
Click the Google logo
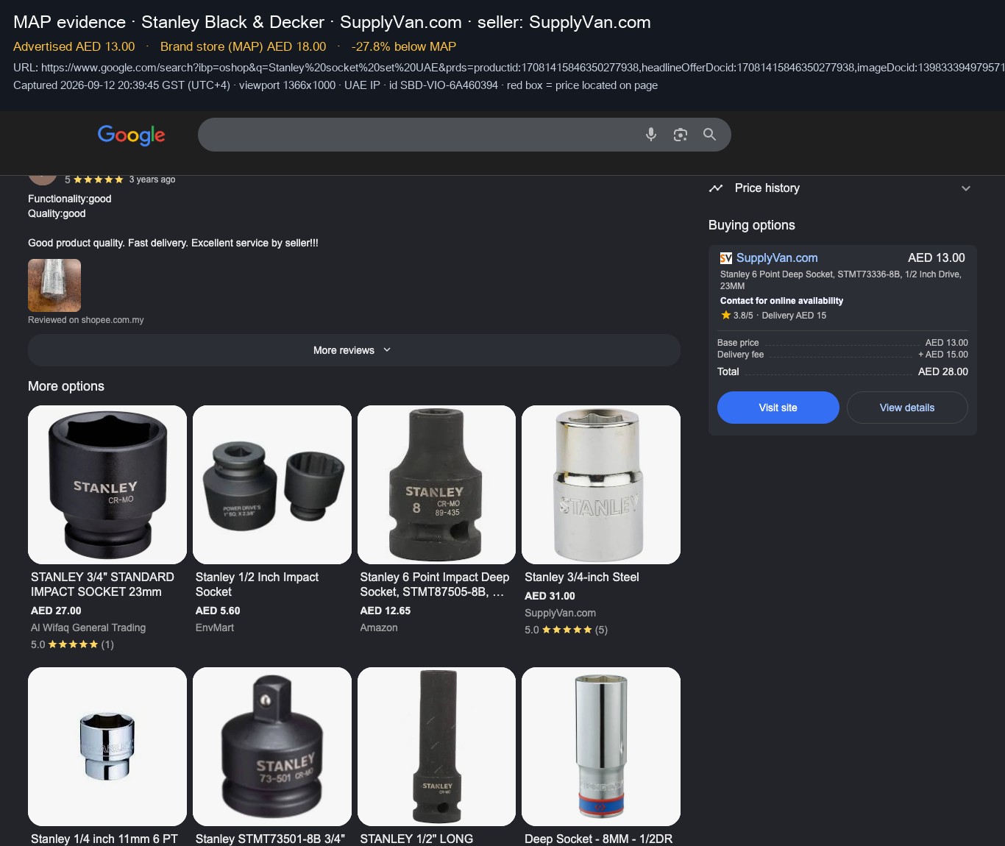point(131,135)
